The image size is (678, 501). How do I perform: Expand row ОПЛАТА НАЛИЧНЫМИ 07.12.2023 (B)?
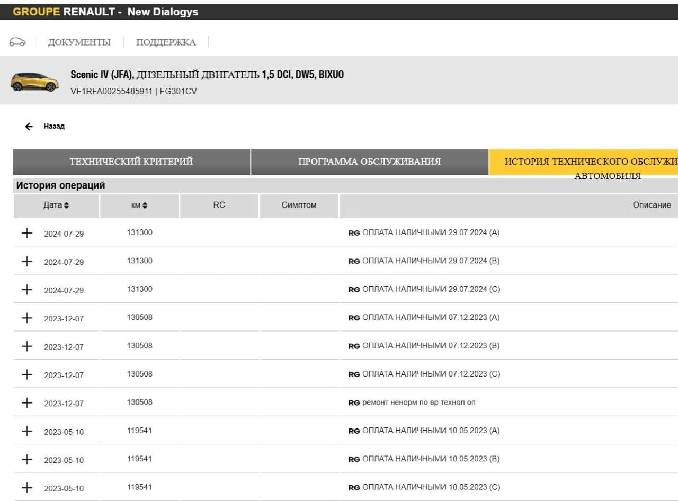pos(26,346)
